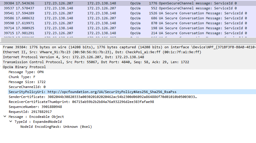Select Internet Protocol Version 4 line
256x143 pixels.
pos(73,57)
